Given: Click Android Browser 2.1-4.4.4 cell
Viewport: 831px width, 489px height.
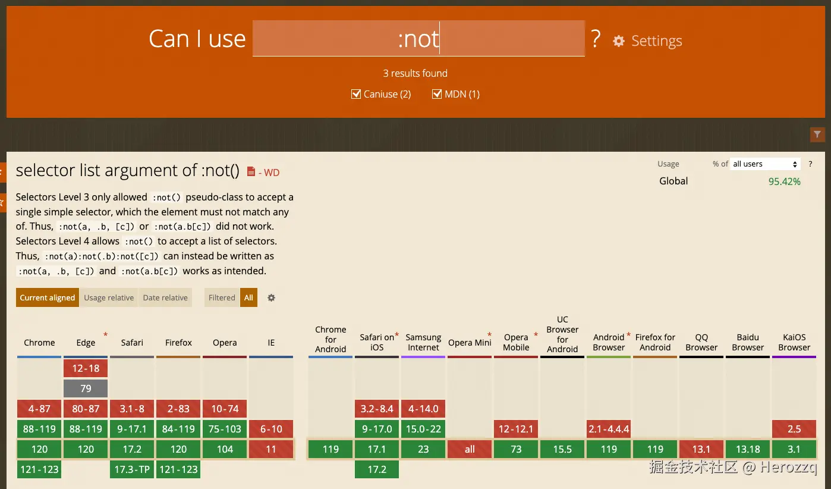Looking at the screenshot, I should [609, 429].
